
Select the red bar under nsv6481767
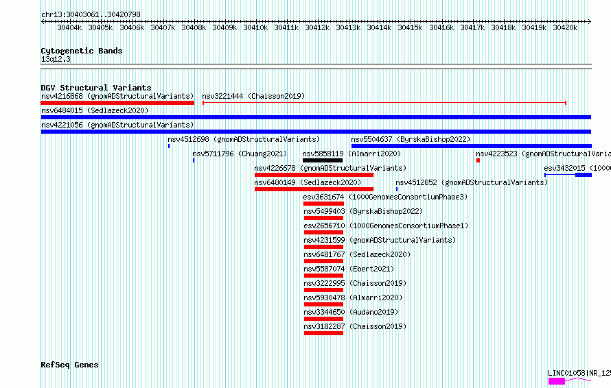(323, 261)
